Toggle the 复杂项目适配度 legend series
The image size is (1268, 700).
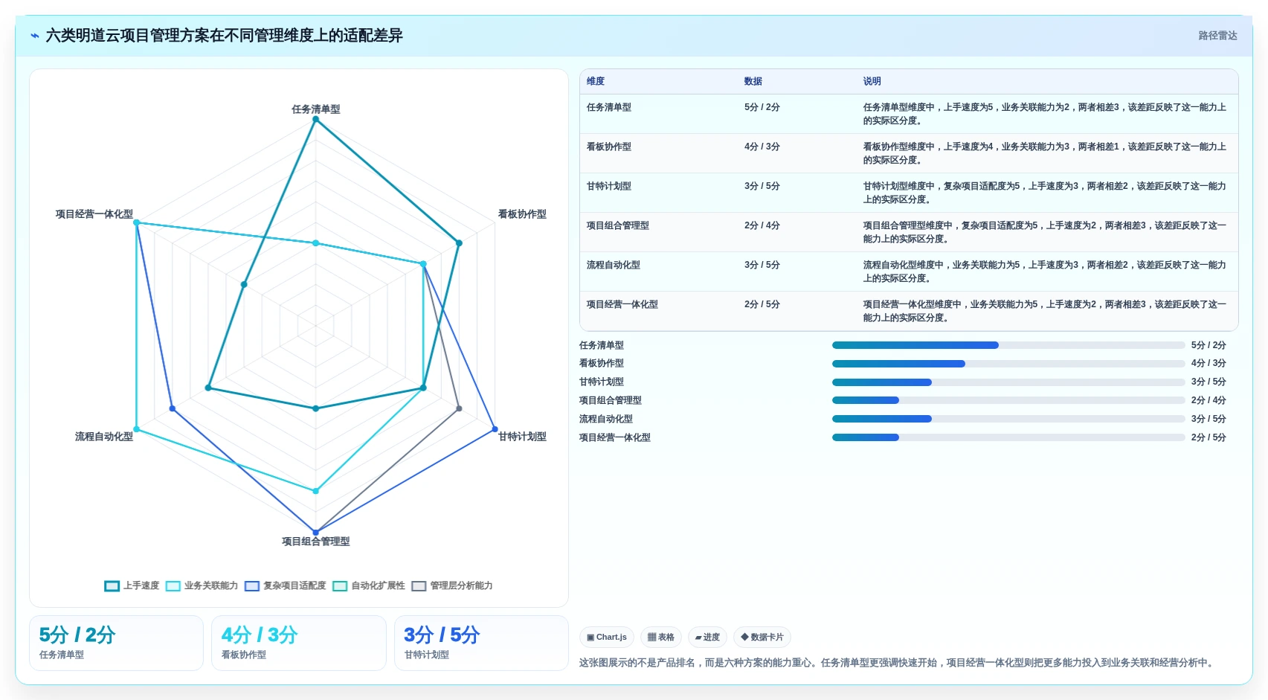286,585
